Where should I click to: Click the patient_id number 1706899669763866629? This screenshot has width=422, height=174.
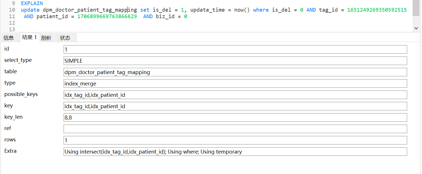tap(107, 16)
